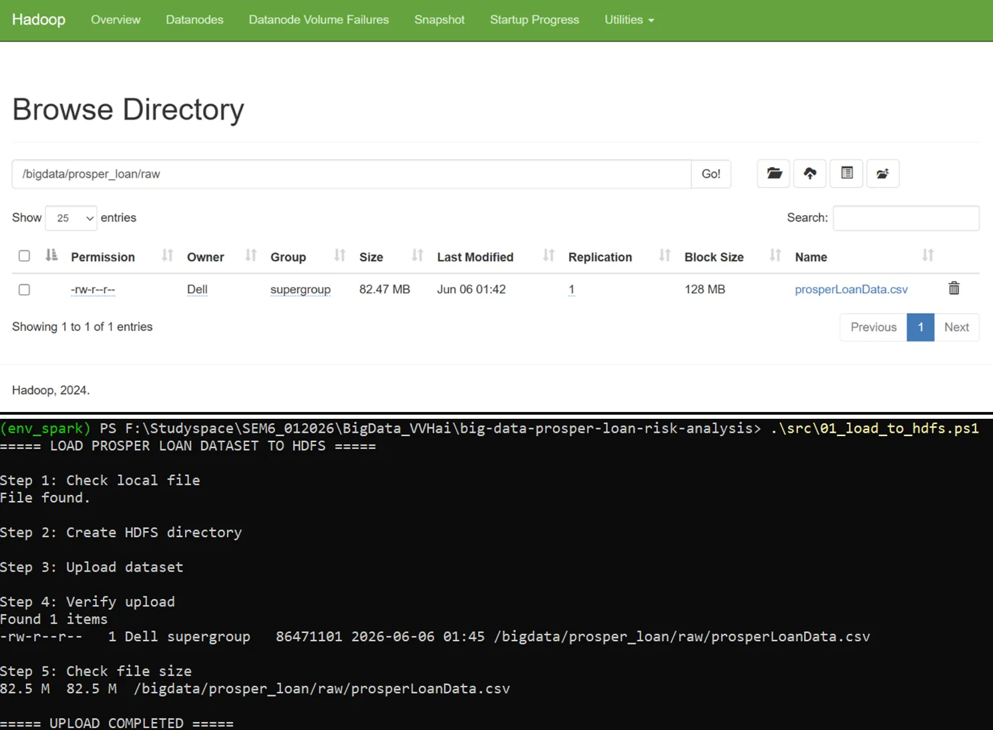Click the Jun 06 01:42 modified cell
Viewport: 993px width, 730px height.
point(471,289)
